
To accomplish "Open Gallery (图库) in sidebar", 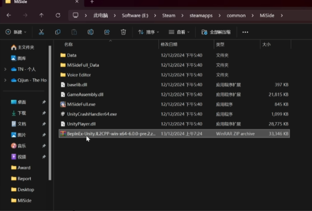I will pos(18,58).
